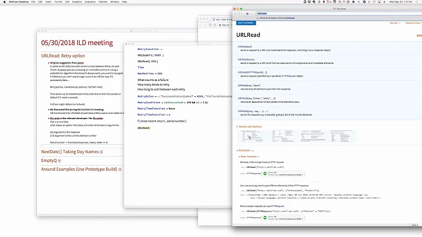
Task: Open the Cell menu
Action: point(67,2)
